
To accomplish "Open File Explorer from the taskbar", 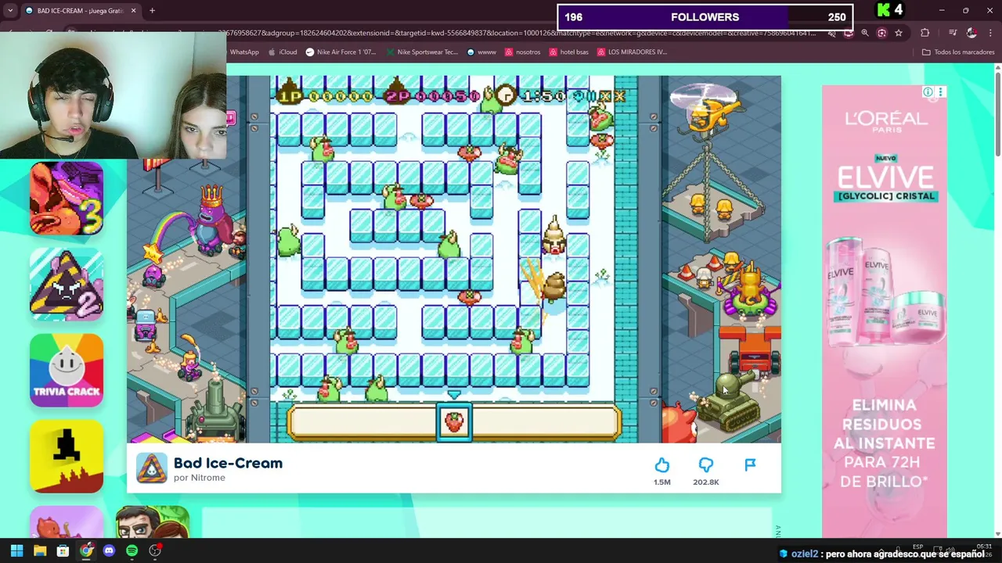I will coord(40,551).
